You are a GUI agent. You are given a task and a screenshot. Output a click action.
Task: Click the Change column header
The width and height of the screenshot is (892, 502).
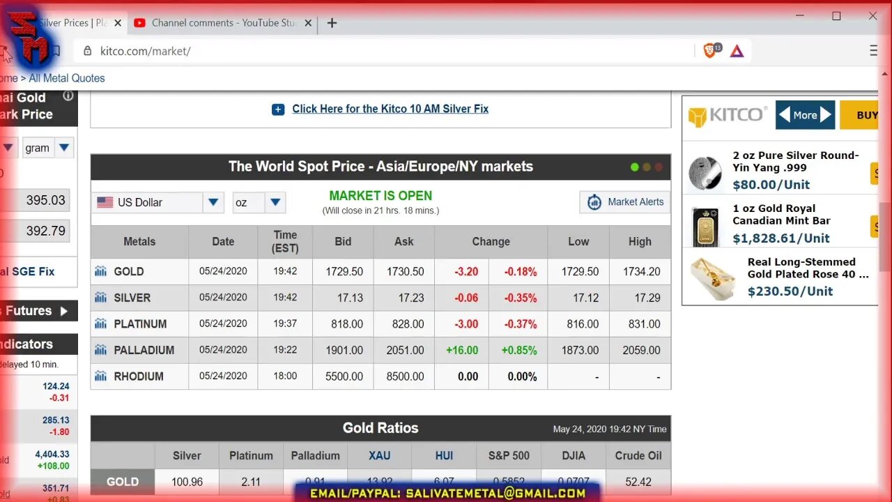(x=491, y=241)
